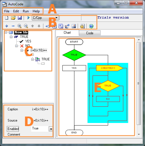
Task: Select the yellow i:=0;i<10;i++ loop block
Action: click(110, 68)
